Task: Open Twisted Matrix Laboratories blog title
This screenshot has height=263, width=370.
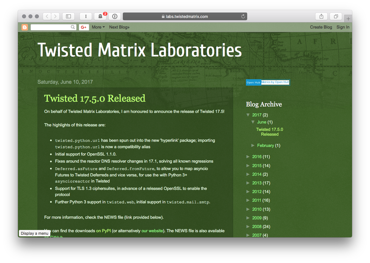Action: coord(140,50)
